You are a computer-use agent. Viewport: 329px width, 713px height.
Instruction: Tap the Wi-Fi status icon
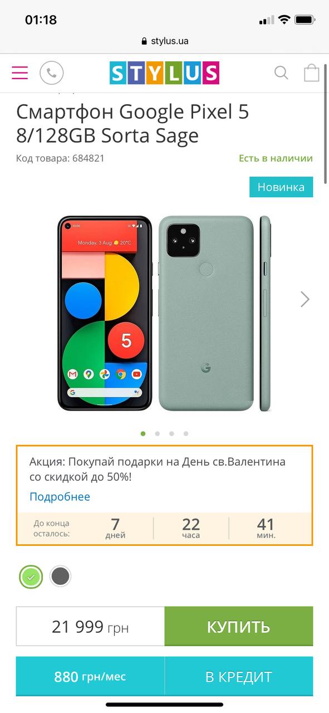click(x=284, y=20)
